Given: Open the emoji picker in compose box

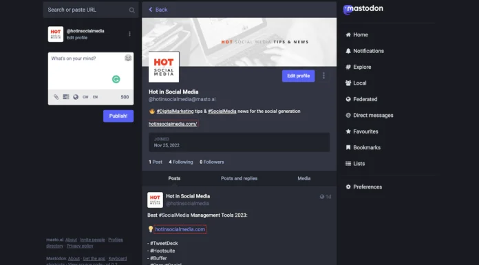Looking at the screenshot, I should (x=128, y=58).
